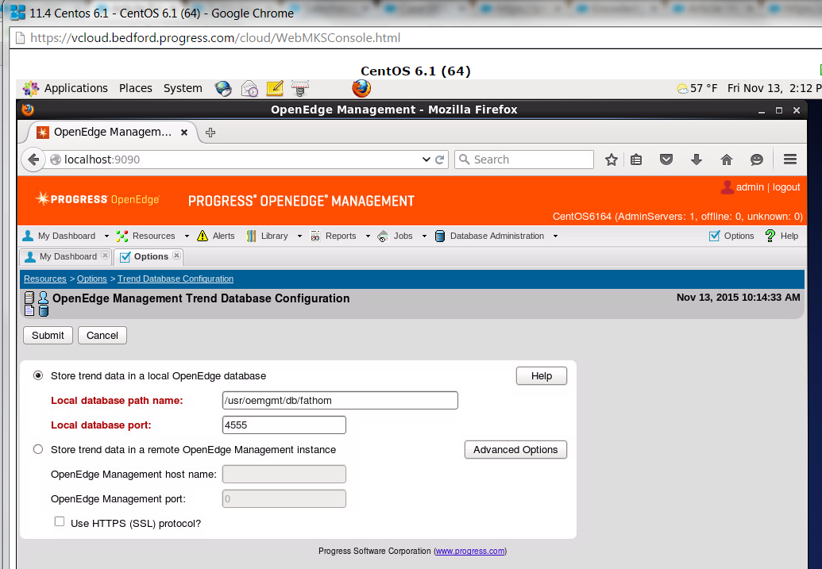
Task: Open Firefox downloads arrow
Action: 697,160
